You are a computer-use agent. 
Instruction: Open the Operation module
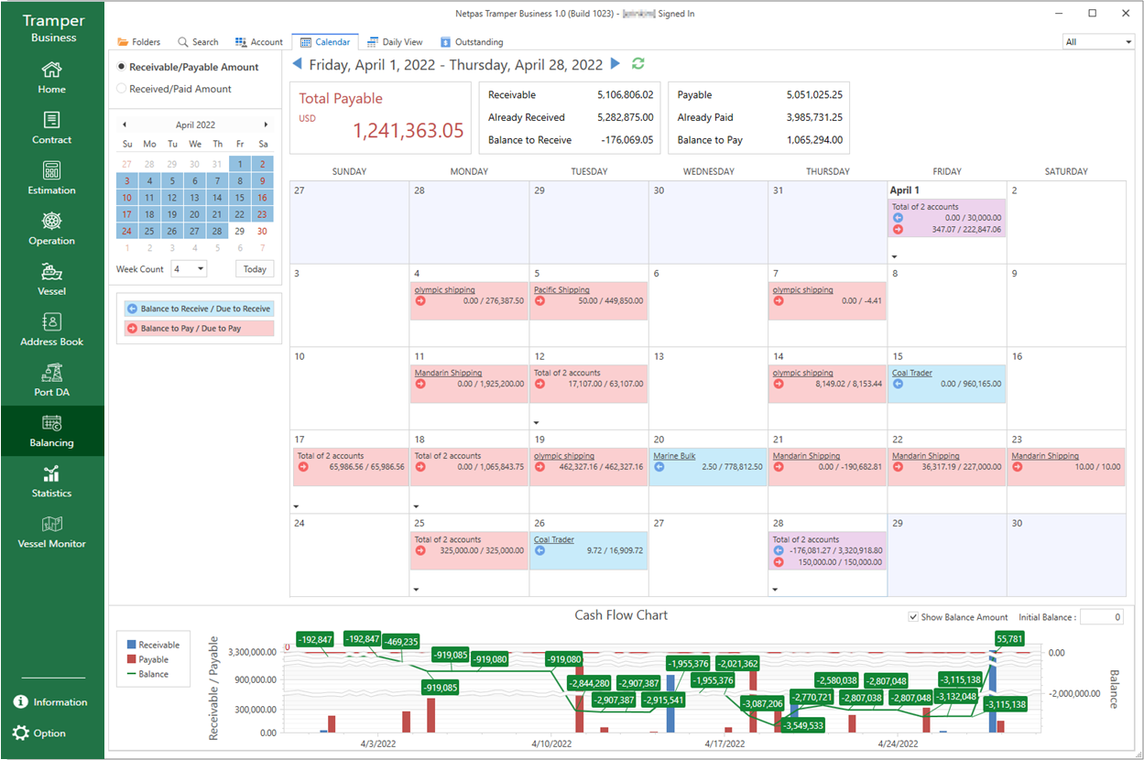coord(52,228)
